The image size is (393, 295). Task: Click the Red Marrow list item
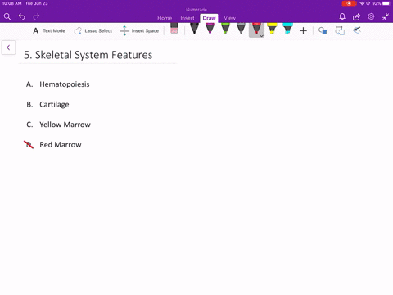(x=61, y=145)
